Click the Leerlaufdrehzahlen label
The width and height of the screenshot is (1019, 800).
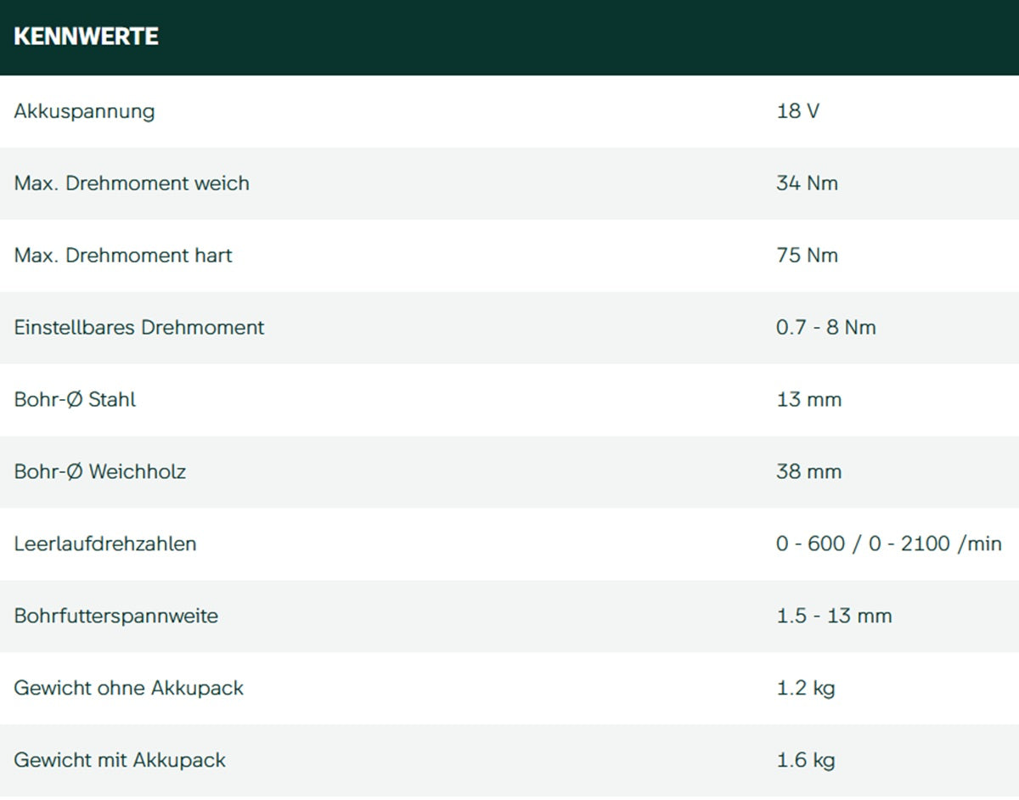click(104, 544)
